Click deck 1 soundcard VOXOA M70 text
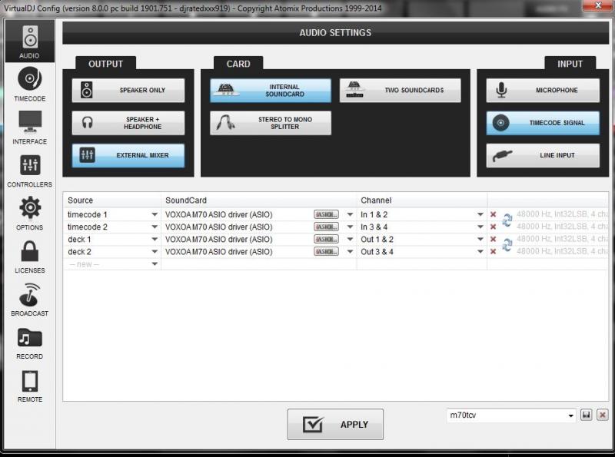The width and height of the screenshot is (615, 457). coord(219,239)
